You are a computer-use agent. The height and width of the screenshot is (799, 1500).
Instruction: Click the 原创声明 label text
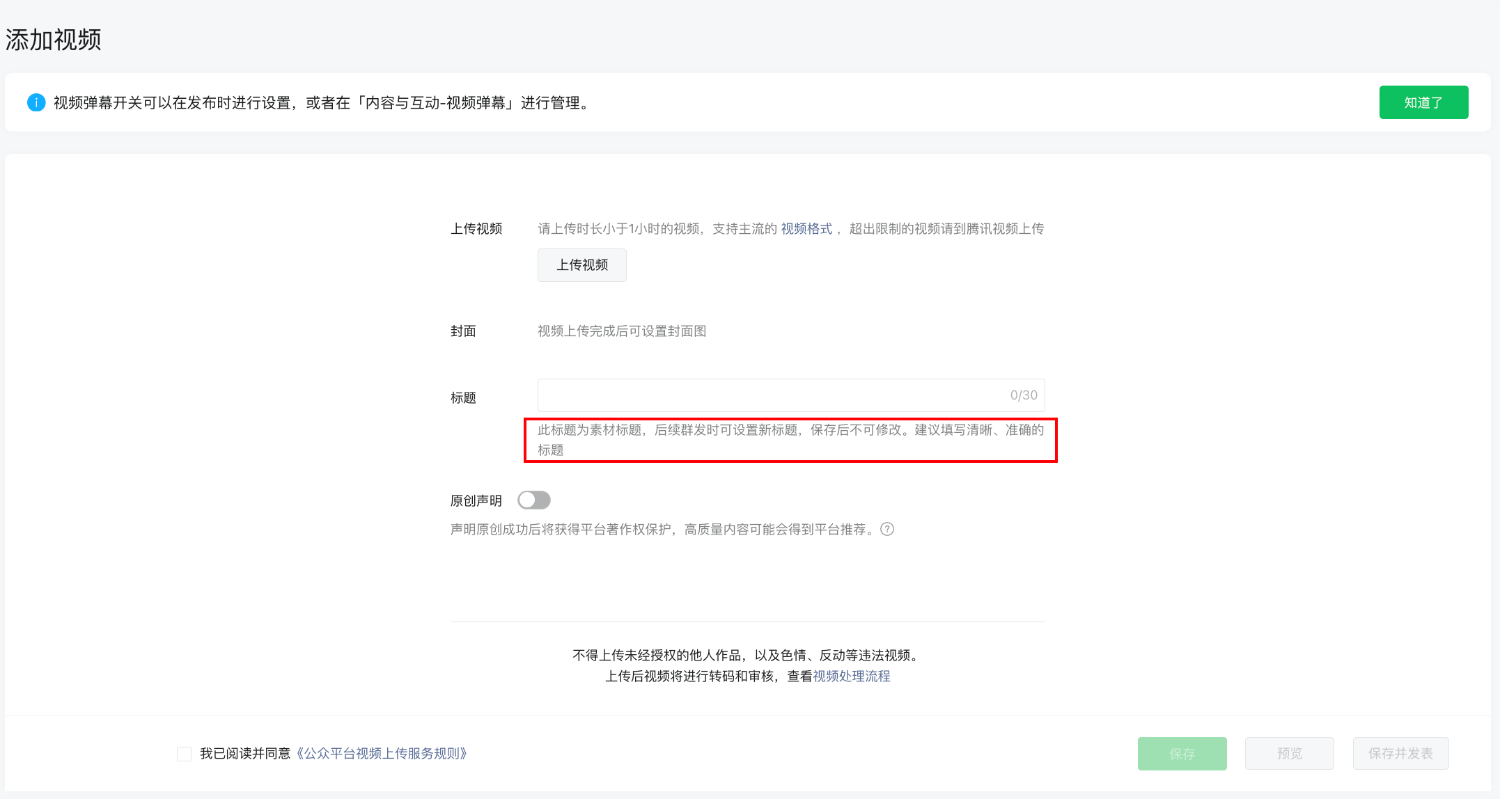[476, 501]
